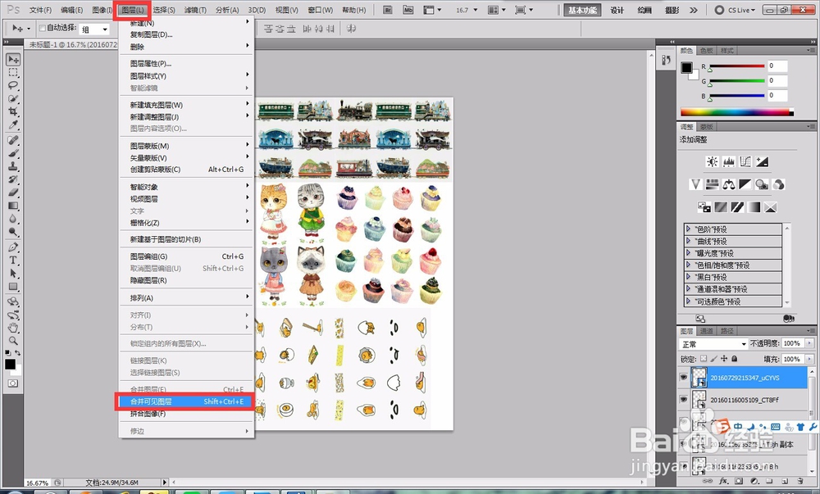Viewport: 820px width, 494px height.
Task: Expand the "曝光度"预设 presets
Action: tap(688, 253)
